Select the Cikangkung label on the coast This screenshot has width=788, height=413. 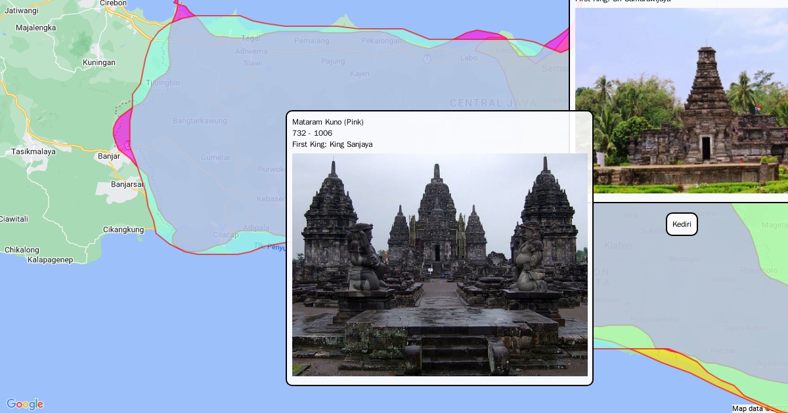coord(123,229)
